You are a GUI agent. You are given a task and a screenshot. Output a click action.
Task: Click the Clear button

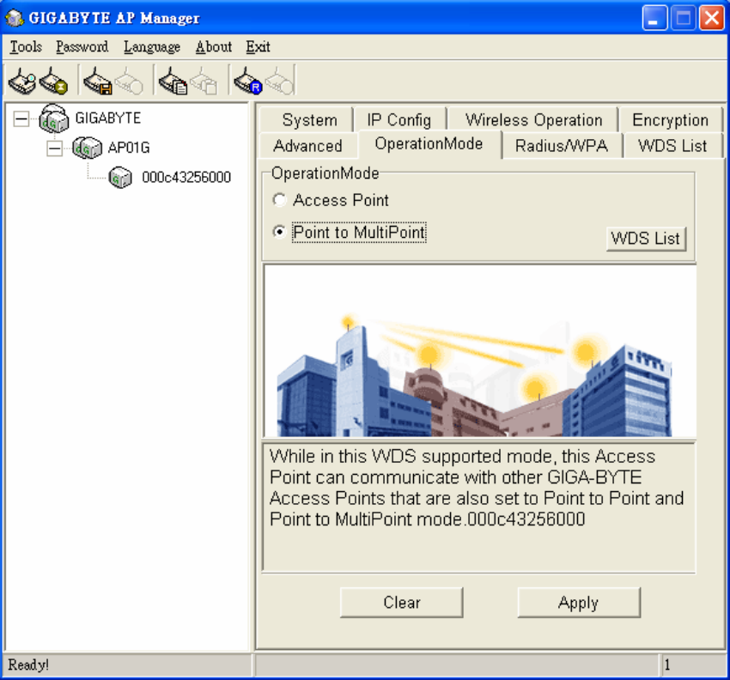click(401, 602)
